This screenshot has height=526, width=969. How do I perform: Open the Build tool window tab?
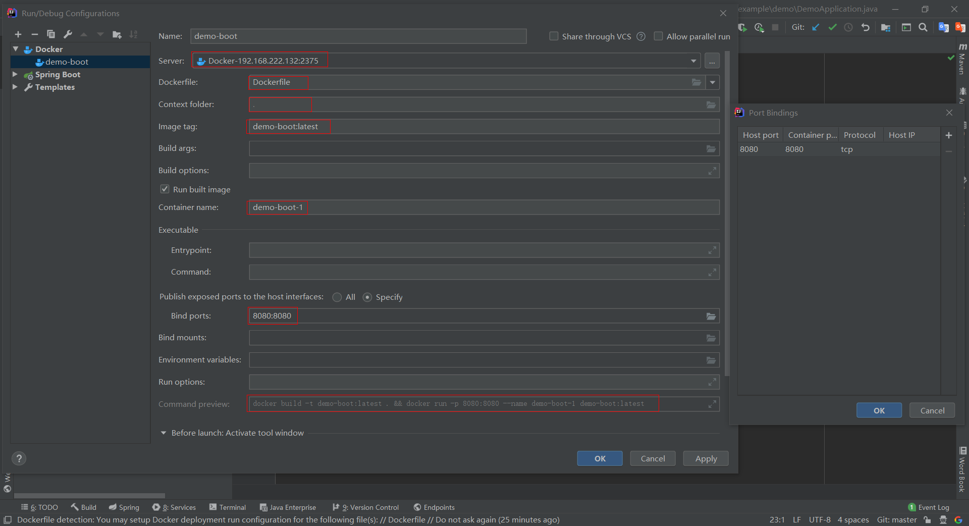click(x=84, y=507)
